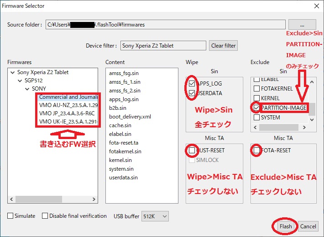
Task: Select elabel.sin in Content list
Action: [120, 134]
